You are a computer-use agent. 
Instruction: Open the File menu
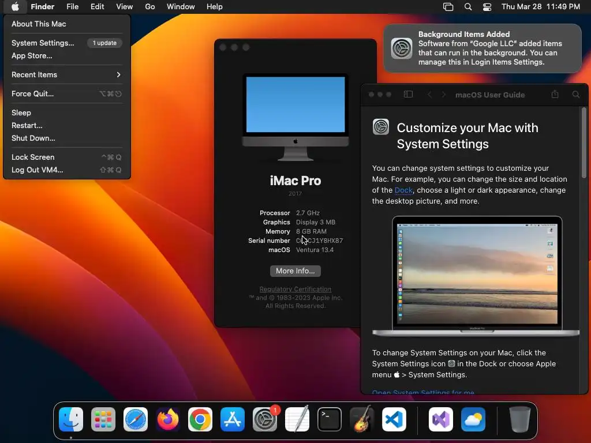coord(72,7)
